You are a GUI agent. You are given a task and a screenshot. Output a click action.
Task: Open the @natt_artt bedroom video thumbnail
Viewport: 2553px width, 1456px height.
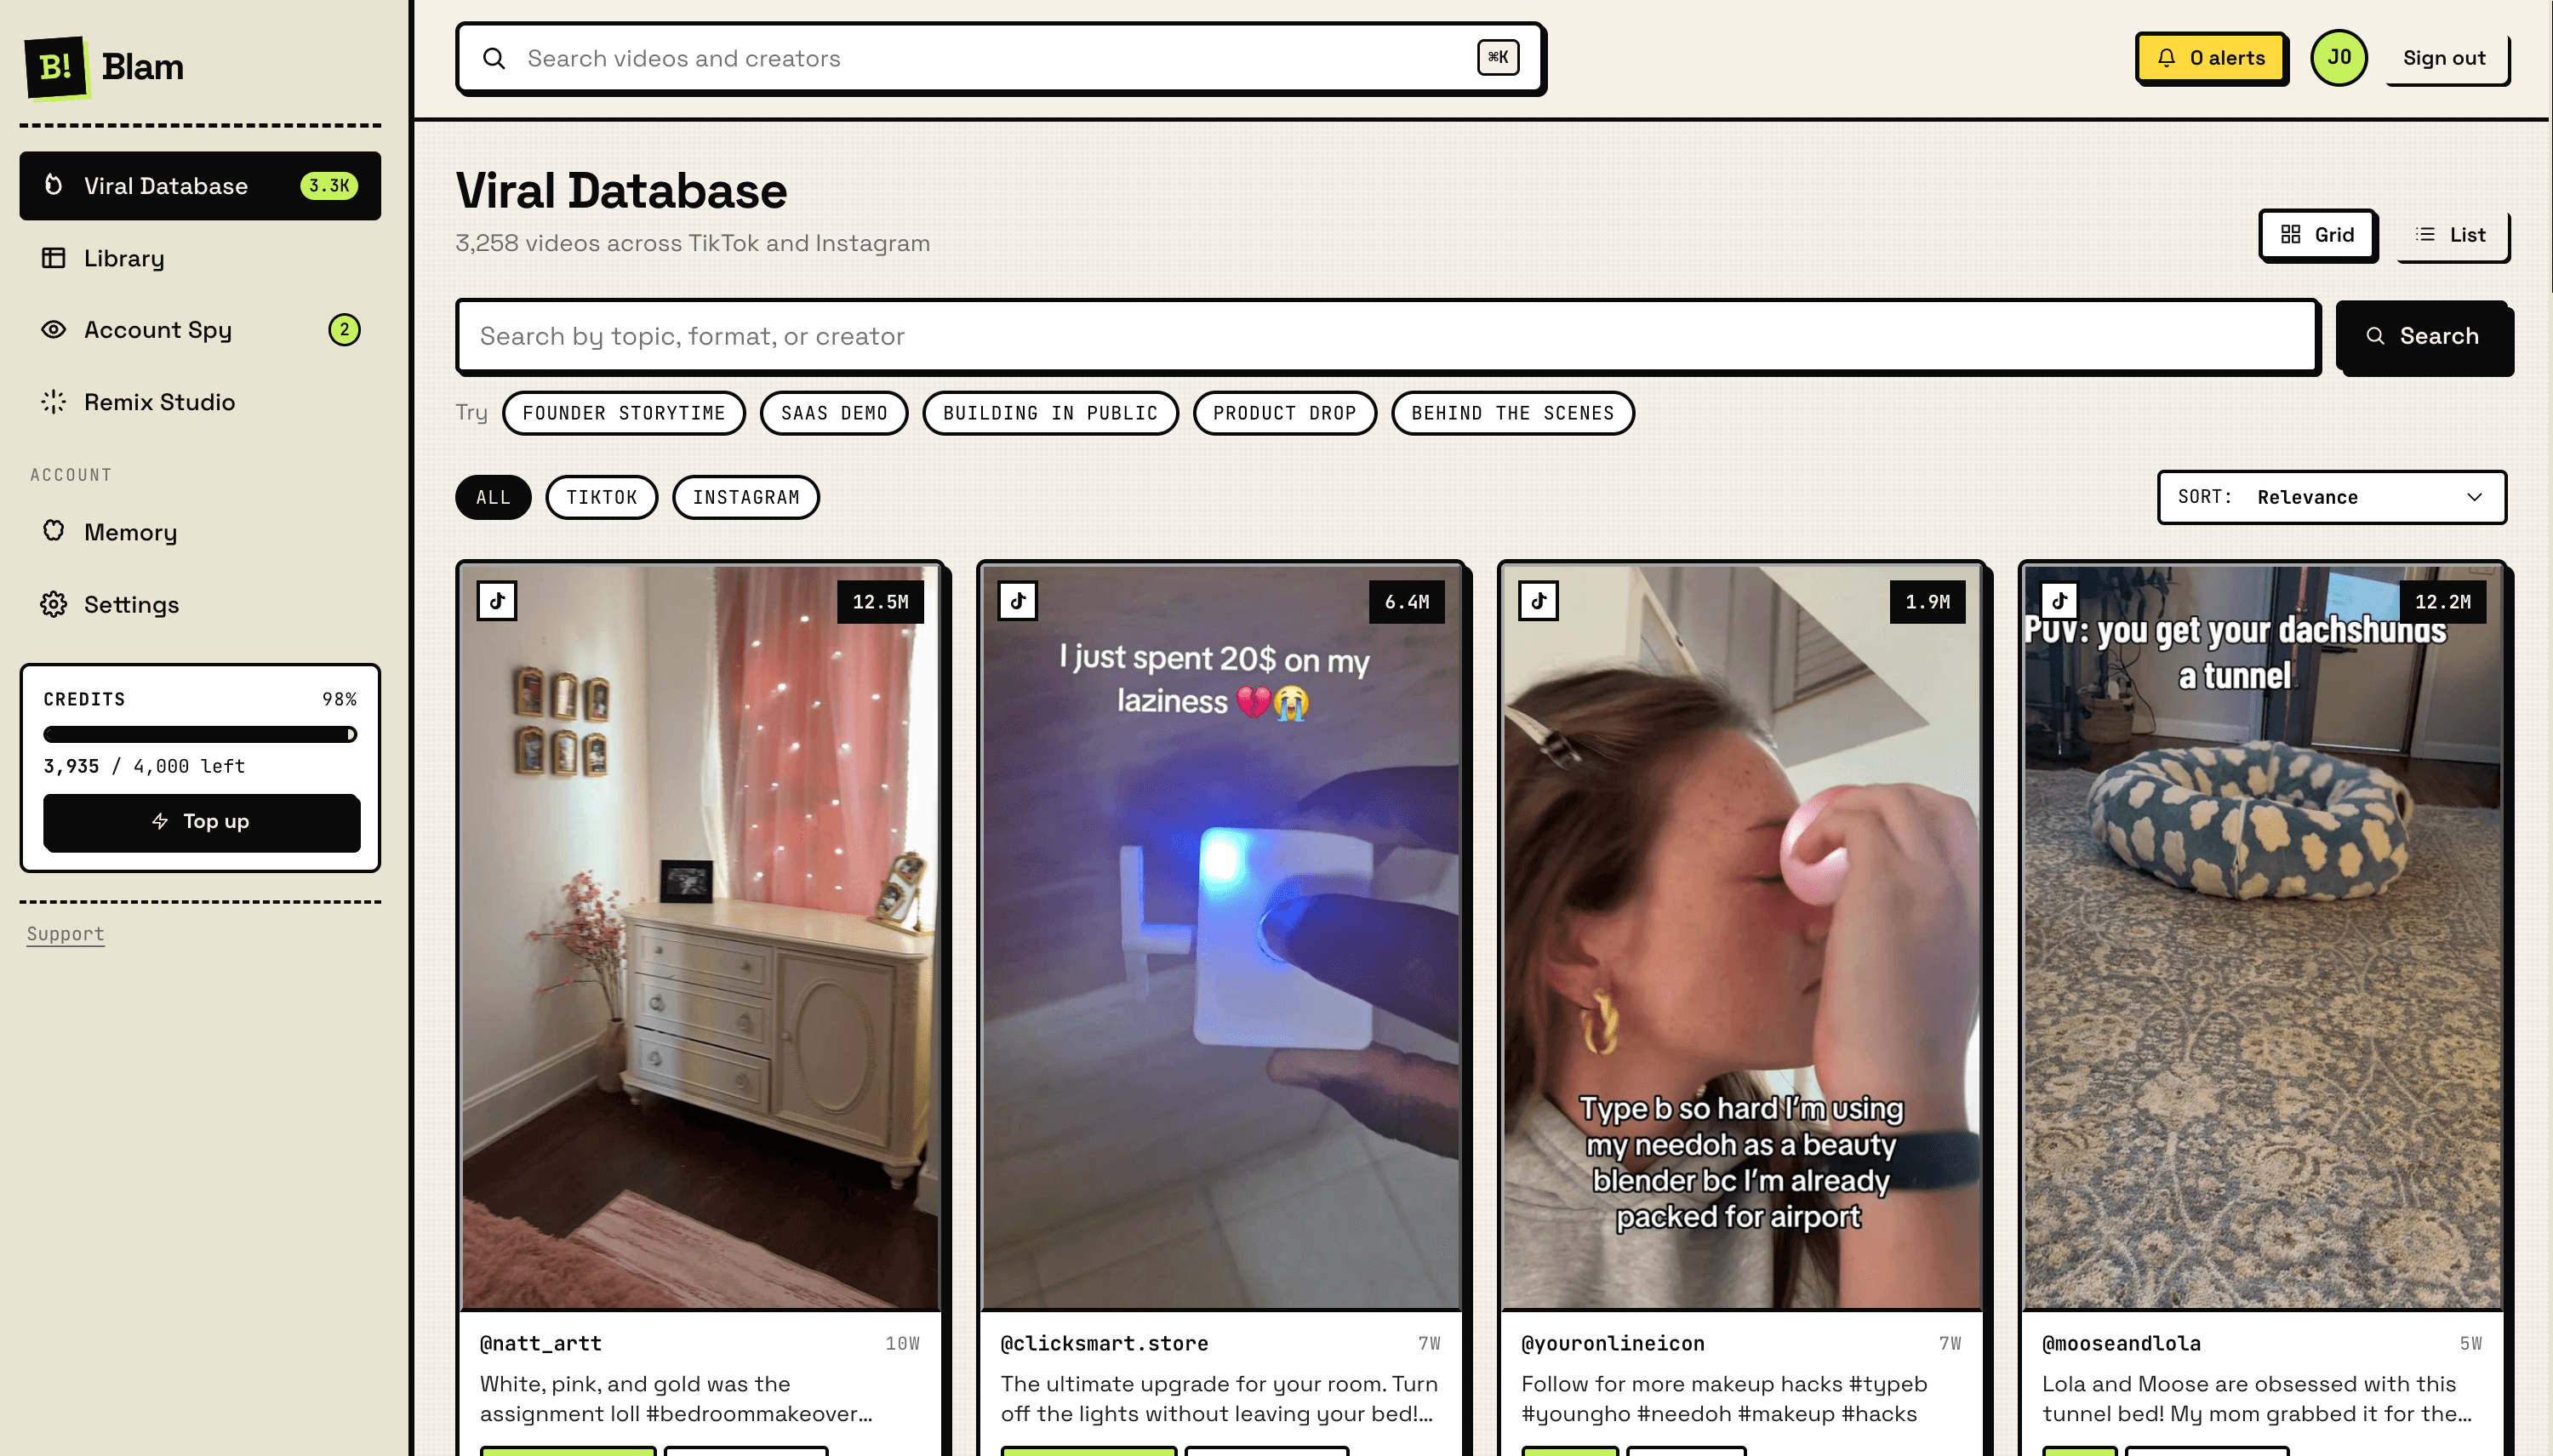(x=701, y=938)
